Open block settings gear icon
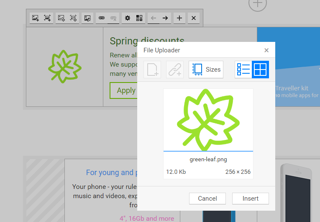The image size is (320, 222). point(128,18)
